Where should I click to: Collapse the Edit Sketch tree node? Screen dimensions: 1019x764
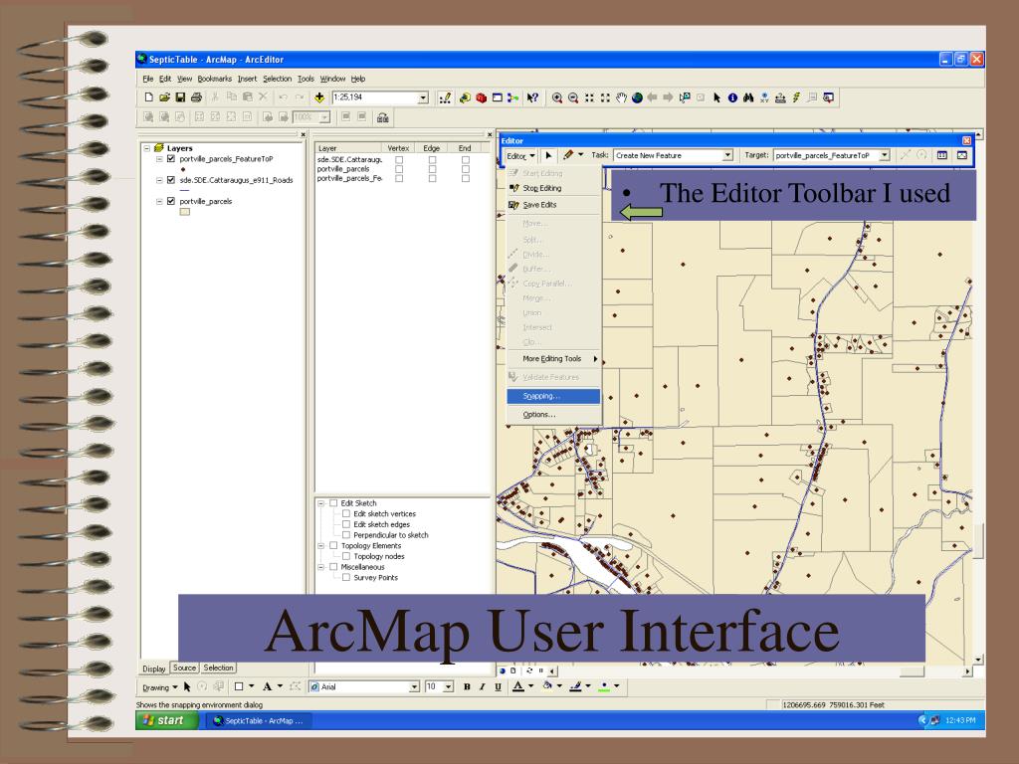click(321, 503)
